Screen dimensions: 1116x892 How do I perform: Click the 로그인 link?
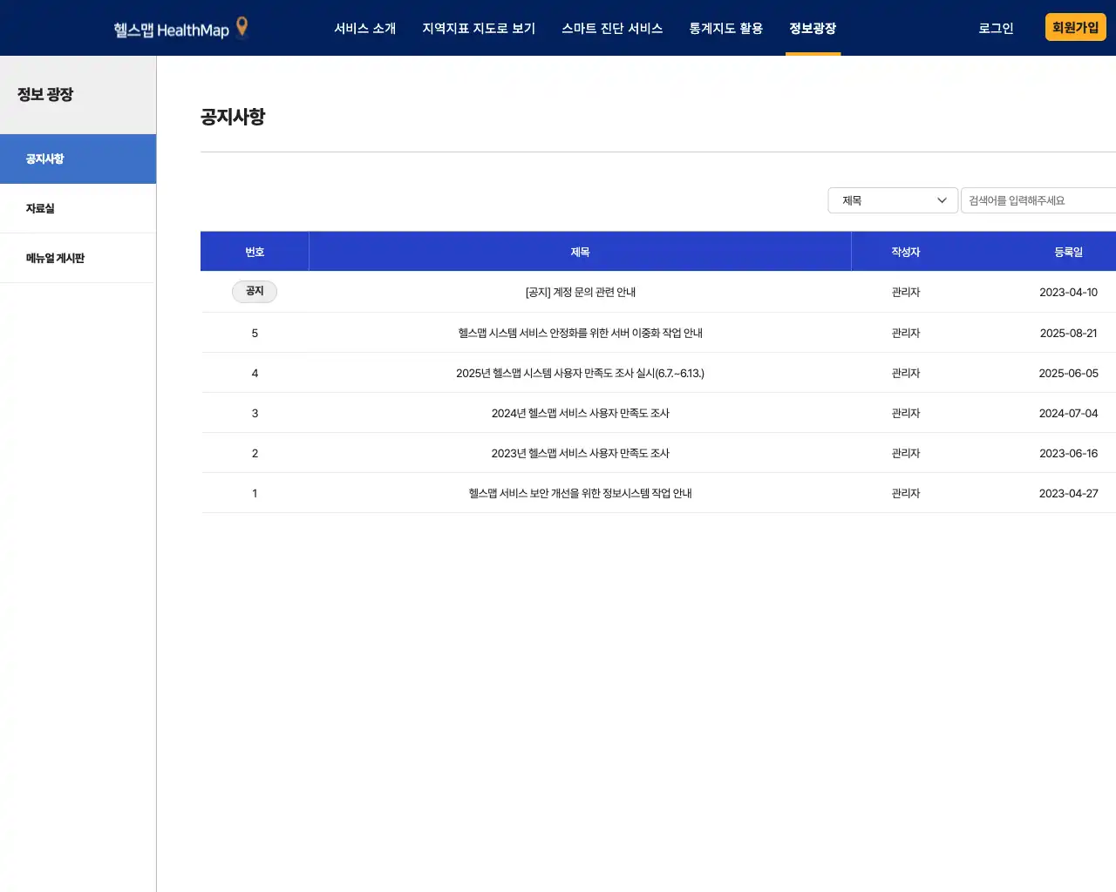(996, 28)
